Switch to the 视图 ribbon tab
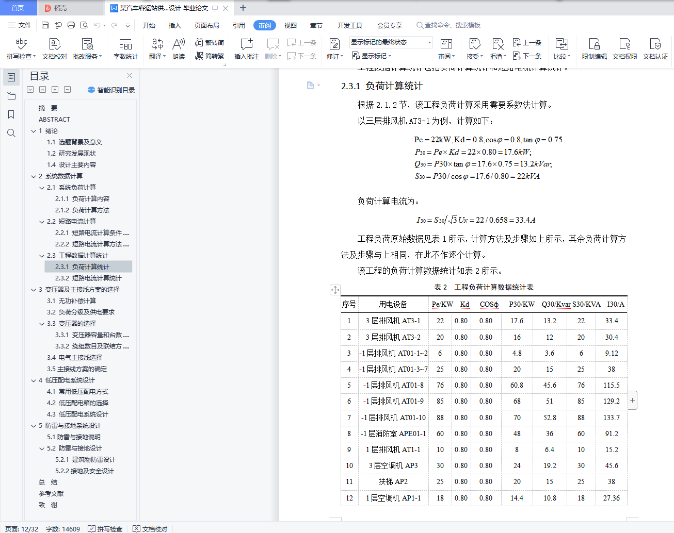The width and height of the screenshot is (674, 533). click(x=291, y=25)
